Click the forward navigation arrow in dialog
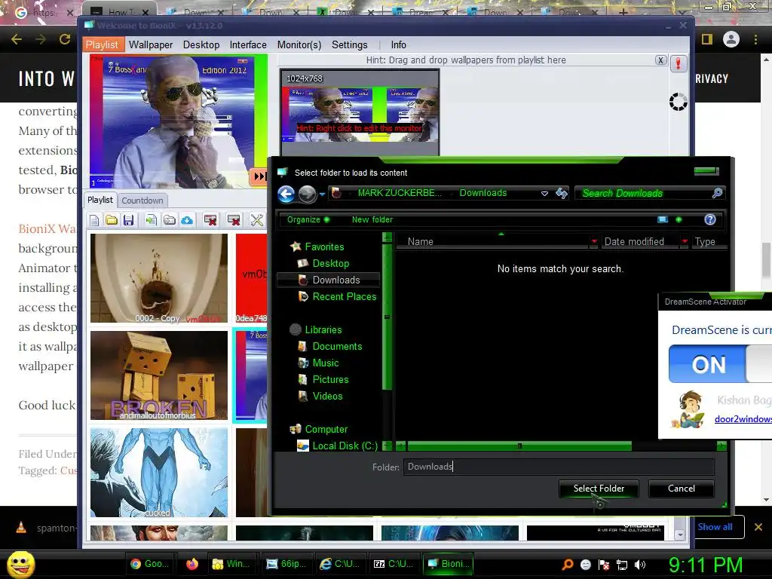 coord(308,194)
